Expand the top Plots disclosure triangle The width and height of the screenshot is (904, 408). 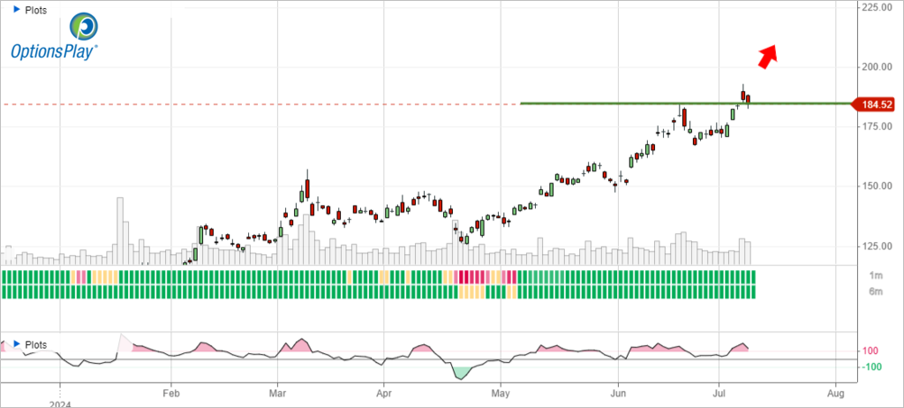pyautogui.click(x=17, y=10)
